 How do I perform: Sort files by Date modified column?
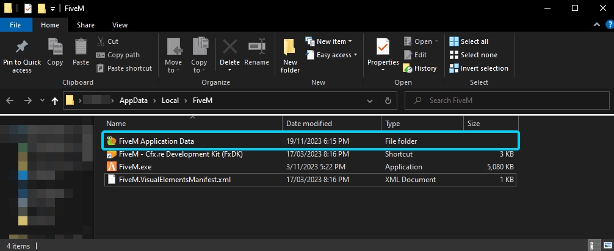(x=309, y=124)
